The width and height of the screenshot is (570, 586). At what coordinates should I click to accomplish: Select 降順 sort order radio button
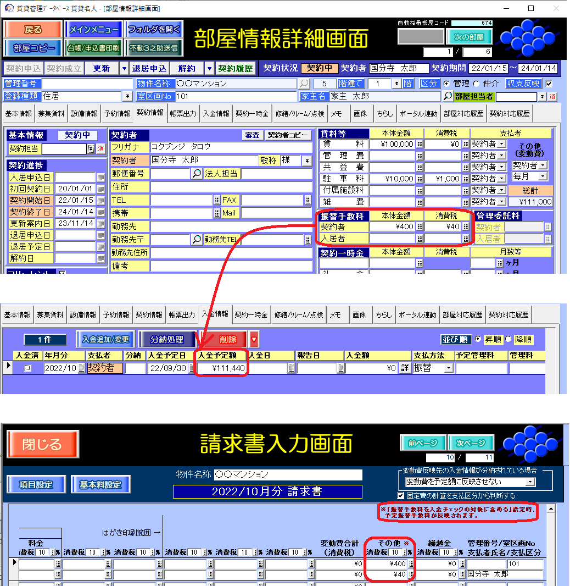click(507, 339)
